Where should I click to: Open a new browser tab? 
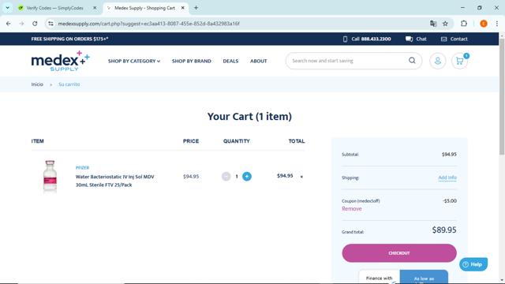point(196,8)
